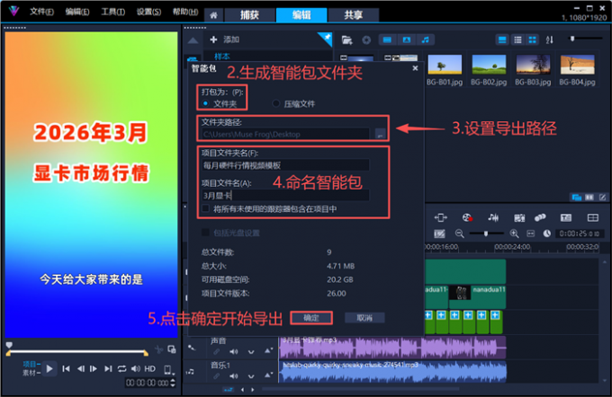The width and height of the screenshot is (612, 397).
Task: Toggle repeat playback
Action: [x=122, y=368]
